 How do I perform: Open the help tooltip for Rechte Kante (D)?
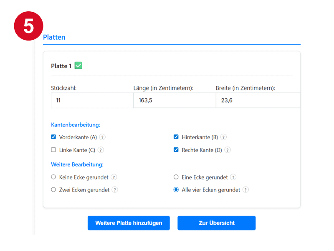[x=228, y=150]
